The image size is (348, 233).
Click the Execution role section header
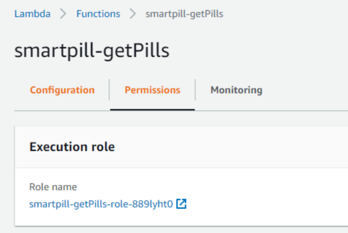[x=73, y=146]
